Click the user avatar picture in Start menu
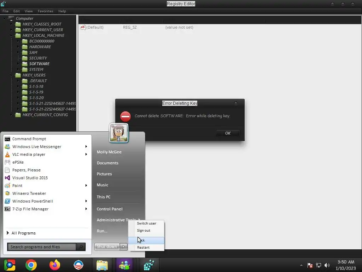The image size is (362, 272). pos(119,133)
